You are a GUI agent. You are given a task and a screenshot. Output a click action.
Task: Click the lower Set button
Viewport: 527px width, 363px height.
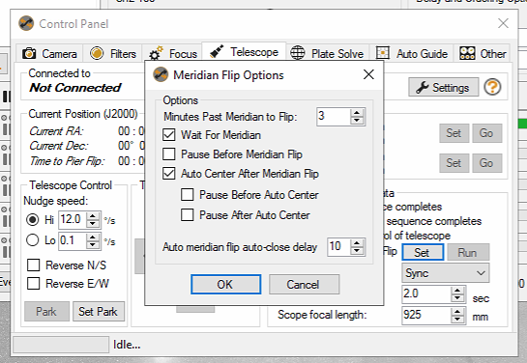click(x=454, y=163)
